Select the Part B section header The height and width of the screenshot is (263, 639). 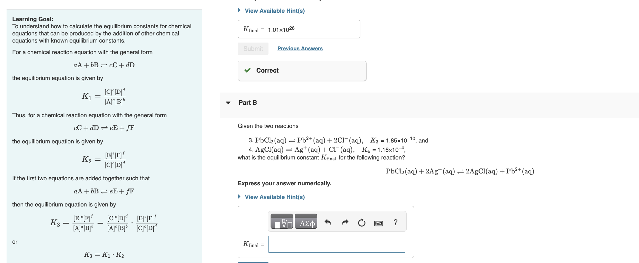(248, 102)
